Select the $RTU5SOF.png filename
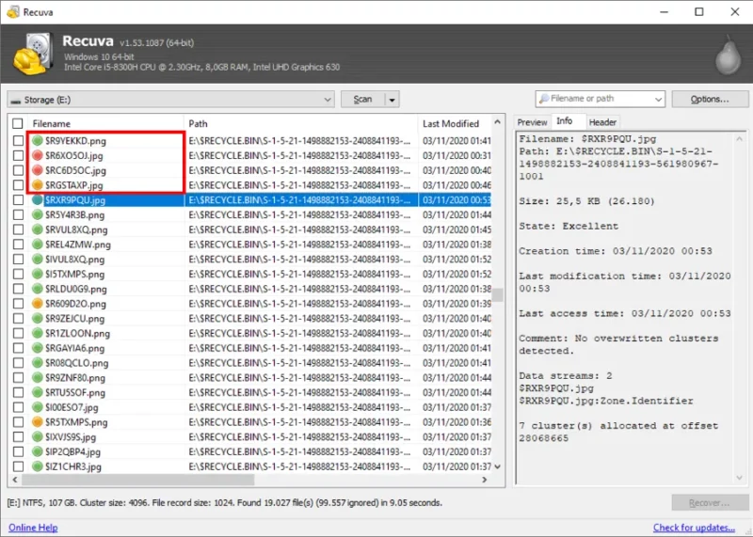Screen dimensions: 753x537 (x=75, y=393)
